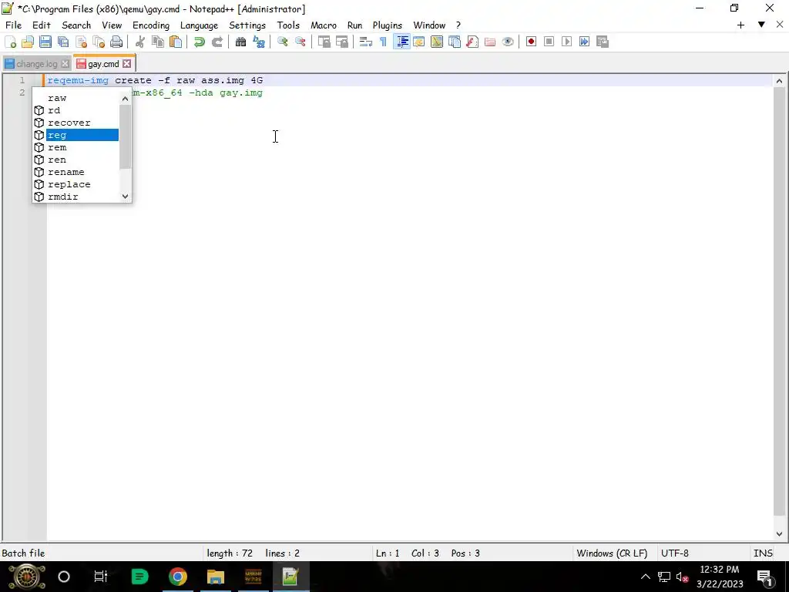Click the Redo toolbar icon
789x592 pixels.
[x=217, y=42]
